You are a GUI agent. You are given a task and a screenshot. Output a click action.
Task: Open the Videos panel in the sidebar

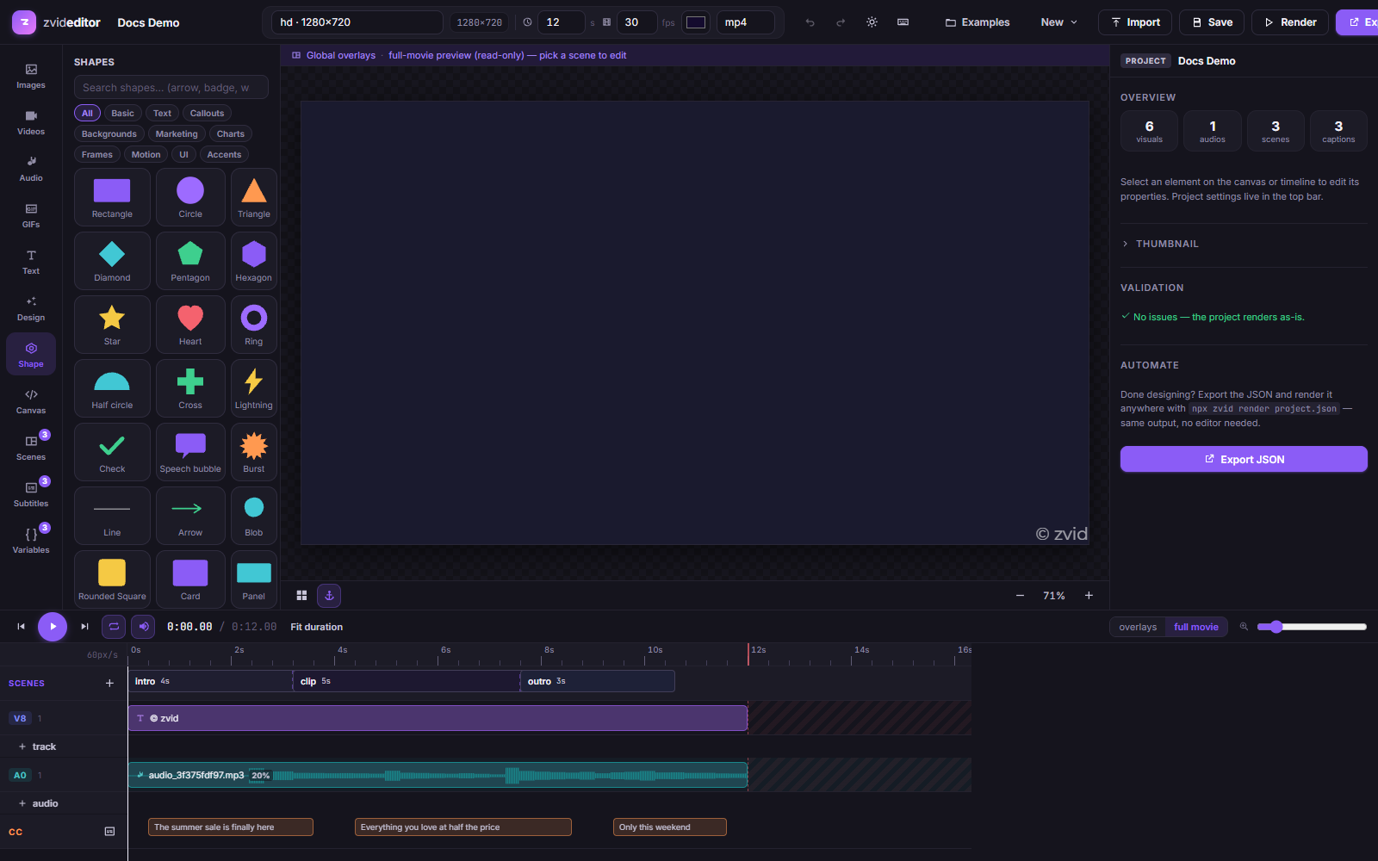pos(31,122)
